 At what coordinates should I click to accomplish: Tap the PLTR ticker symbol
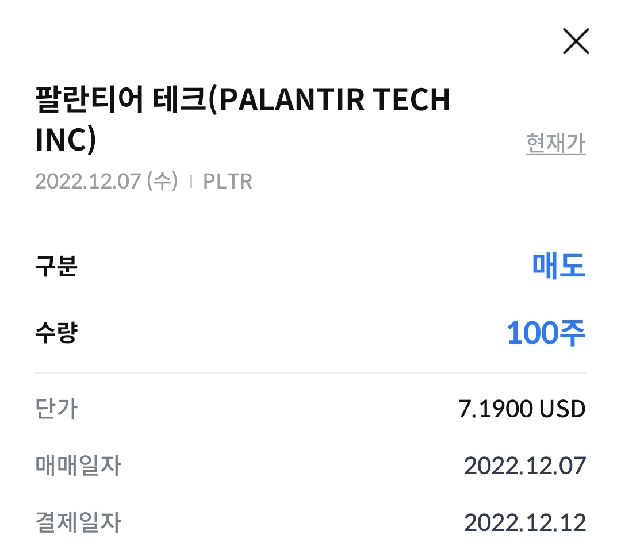(x=228, y=182)
